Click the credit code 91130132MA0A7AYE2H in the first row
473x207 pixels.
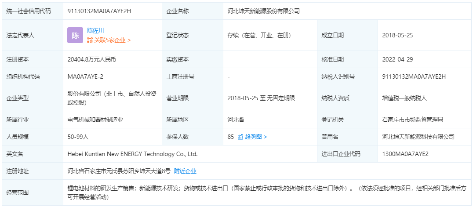point(99,11)
